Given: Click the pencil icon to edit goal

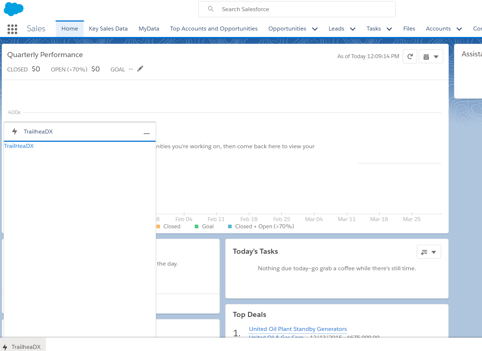Looking at the screenshot, I should 140,69.
